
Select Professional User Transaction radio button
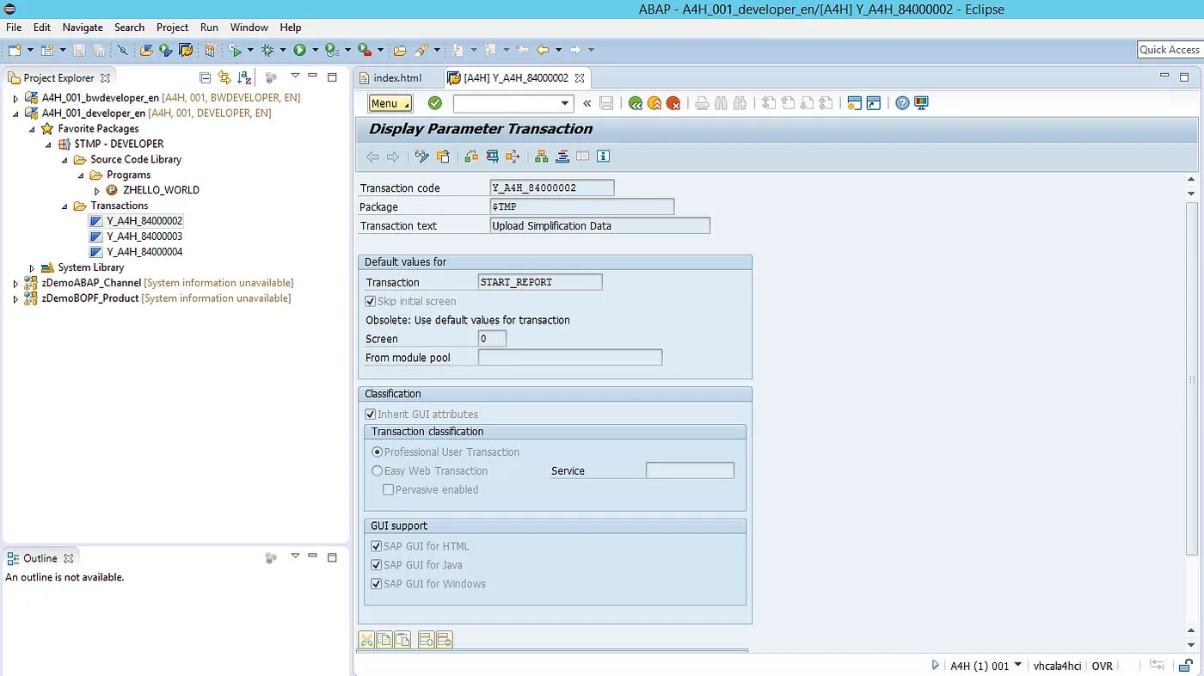(377, 452)
